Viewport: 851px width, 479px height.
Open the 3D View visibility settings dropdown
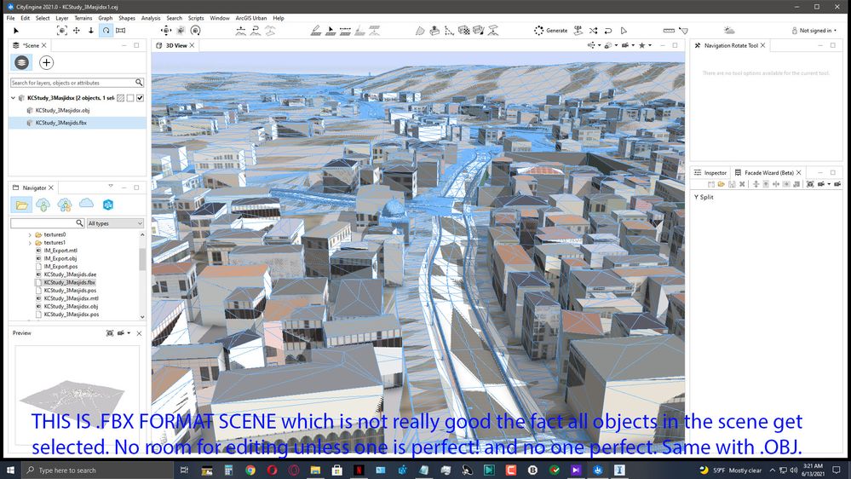coord(610,45)
